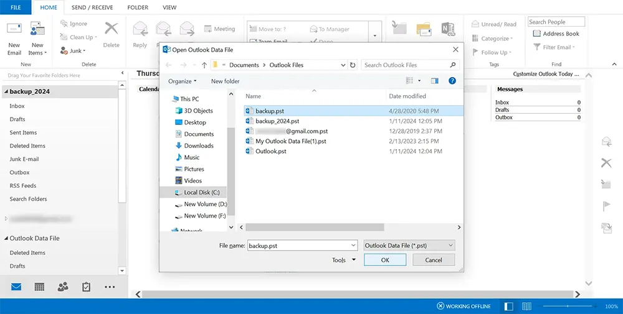Go back in dialog navigation
Image resolution: width=623 pixels, height=314 pixels.
point(169,65)
